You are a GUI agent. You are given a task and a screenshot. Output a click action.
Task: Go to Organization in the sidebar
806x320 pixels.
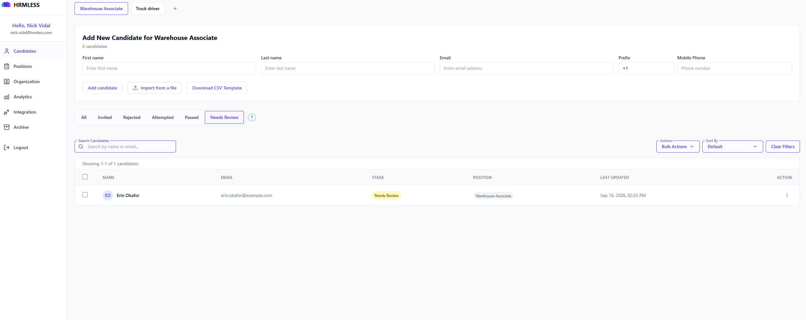[x=32, y=82]
